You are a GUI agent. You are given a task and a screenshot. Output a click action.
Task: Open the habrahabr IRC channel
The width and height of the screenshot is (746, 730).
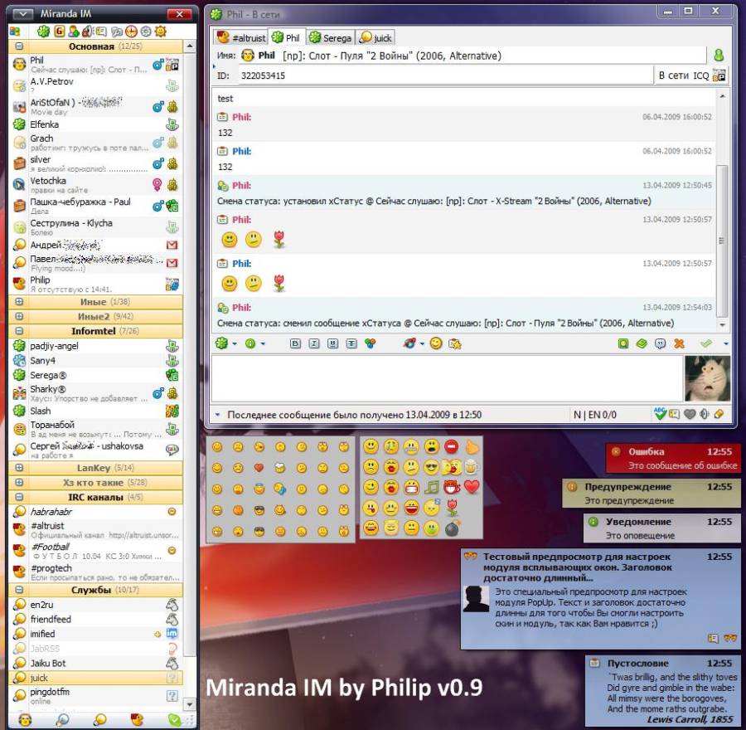tap(95, 512)
